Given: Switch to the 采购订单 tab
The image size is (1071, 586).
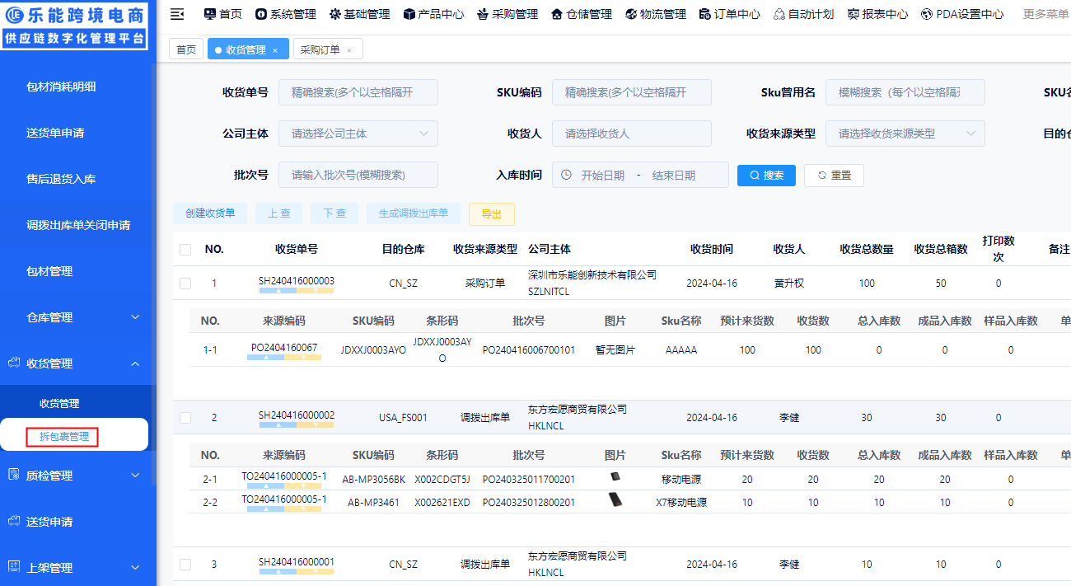Looking at the screenshot, I should point(322,49).
